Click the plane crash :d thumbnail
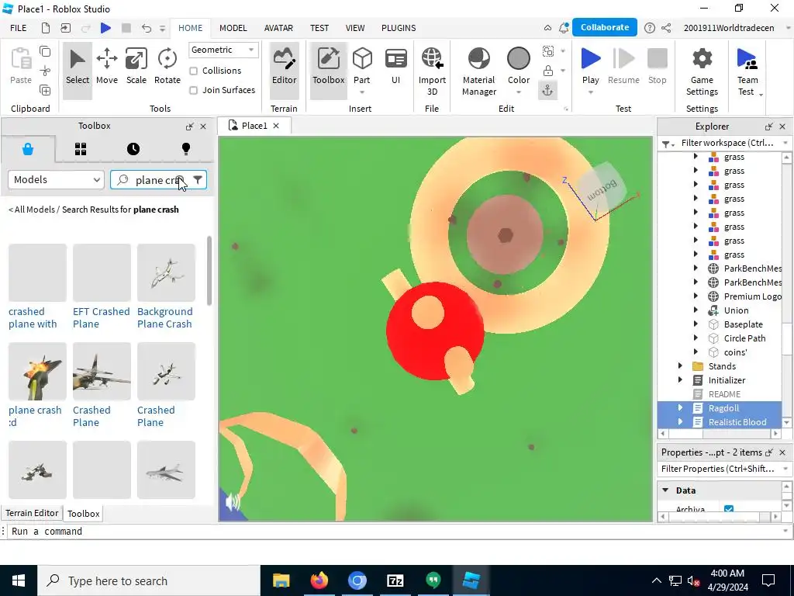The height and width of the screenshot is (596, 794). coord(37,371)
